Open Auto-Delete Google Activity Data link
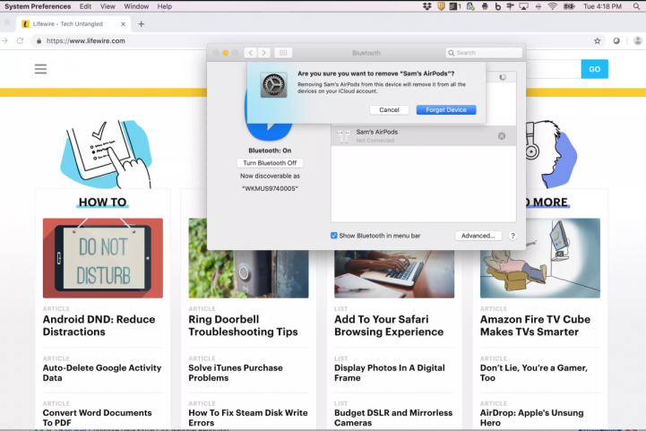Viewport: 646px width, 431px height. (x=102, y=373)
